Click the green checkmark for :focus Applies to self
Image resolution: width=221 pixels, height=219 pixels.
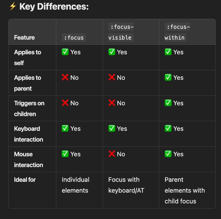65,52
